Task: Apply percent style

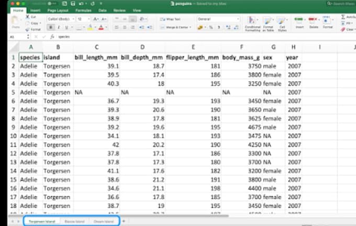Action: point(211,27)
